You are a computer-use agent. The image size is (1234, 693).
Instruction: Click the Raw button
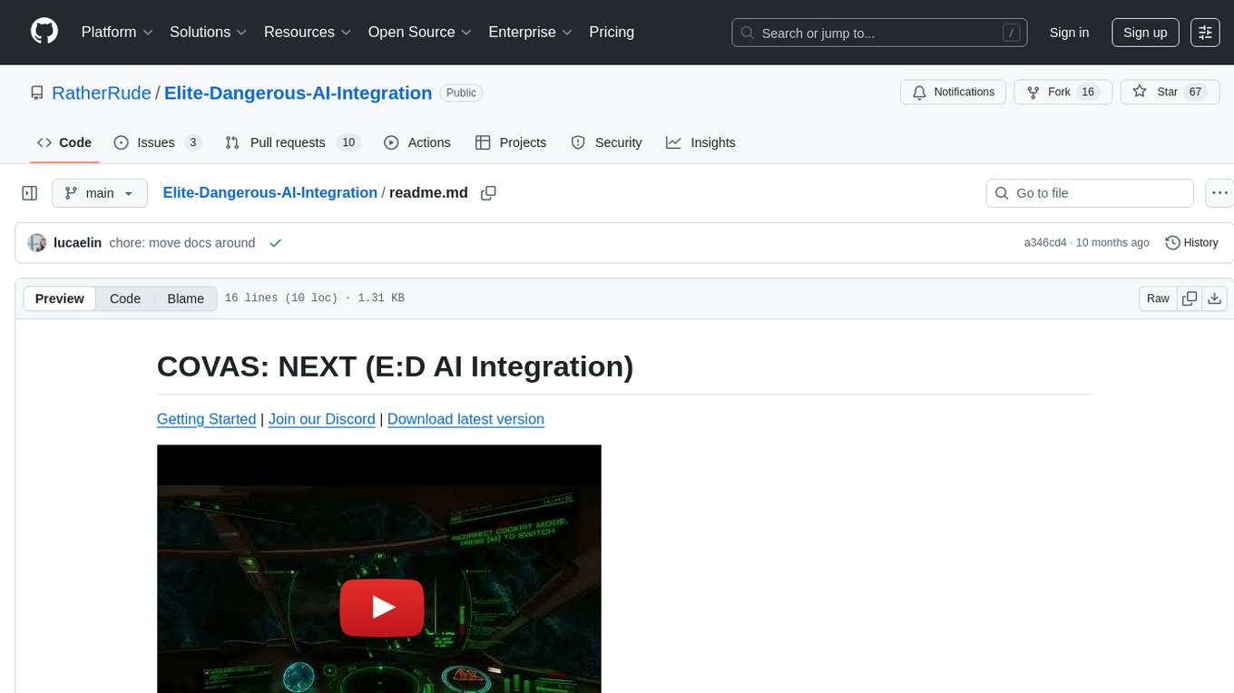pyautogui.click(x=1158, y=298)
